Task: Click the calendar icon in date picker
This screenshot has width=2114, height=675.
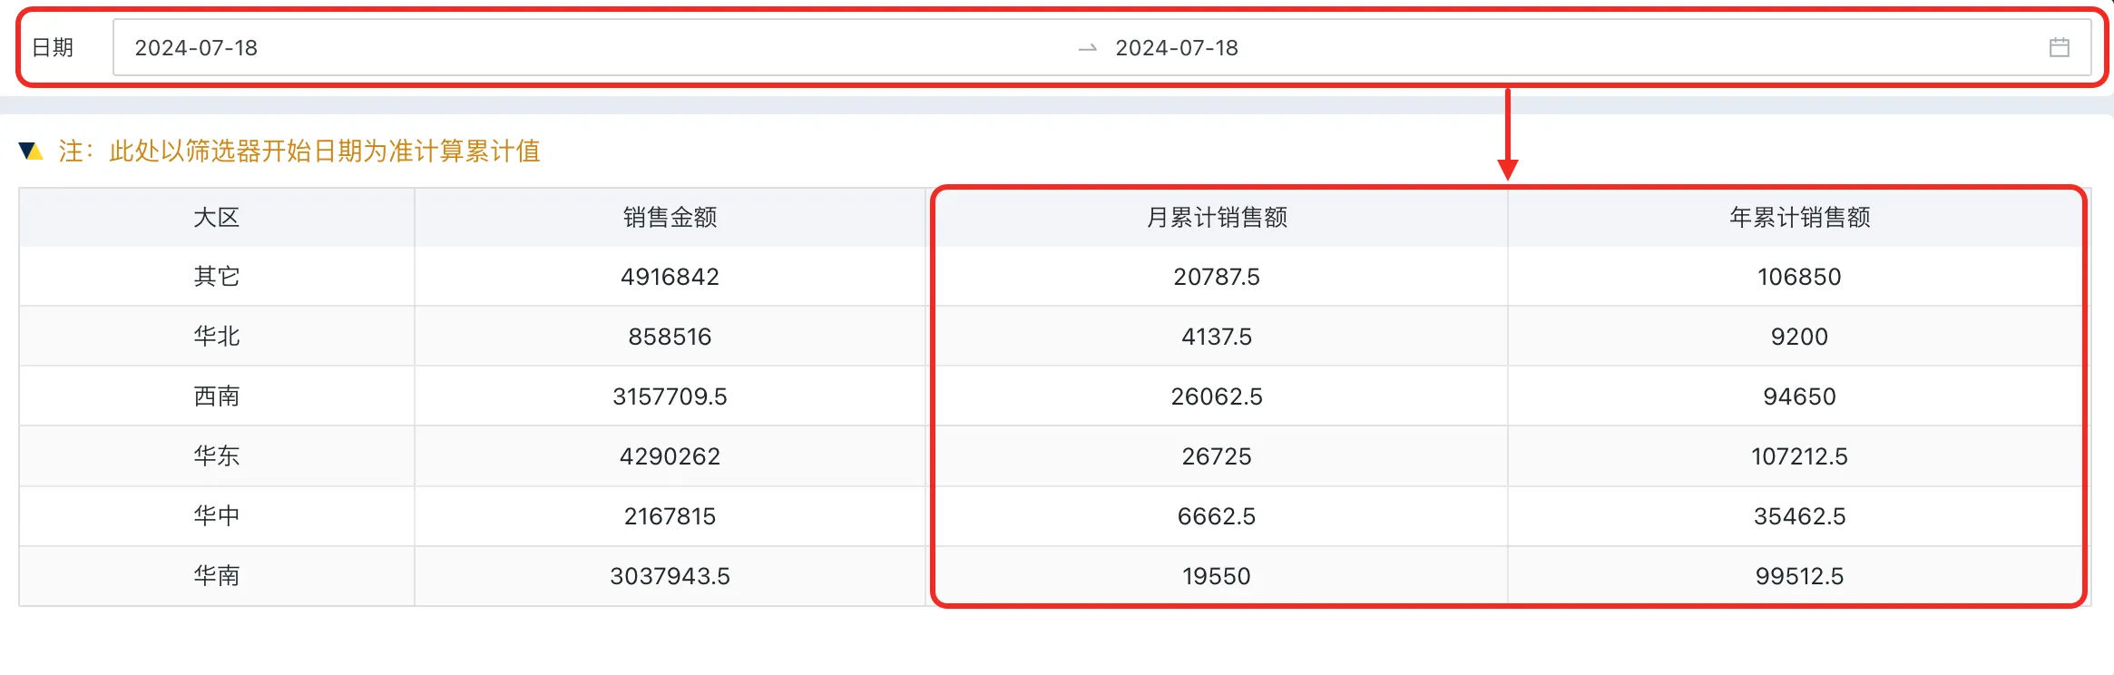Action: (x=2059, y=48)
